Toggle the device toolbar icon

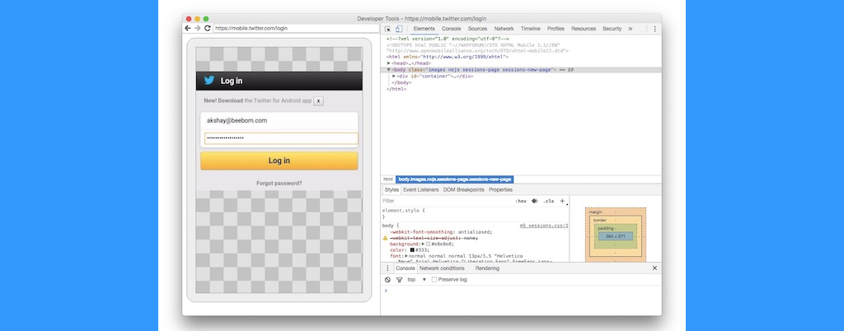[399, 29]
